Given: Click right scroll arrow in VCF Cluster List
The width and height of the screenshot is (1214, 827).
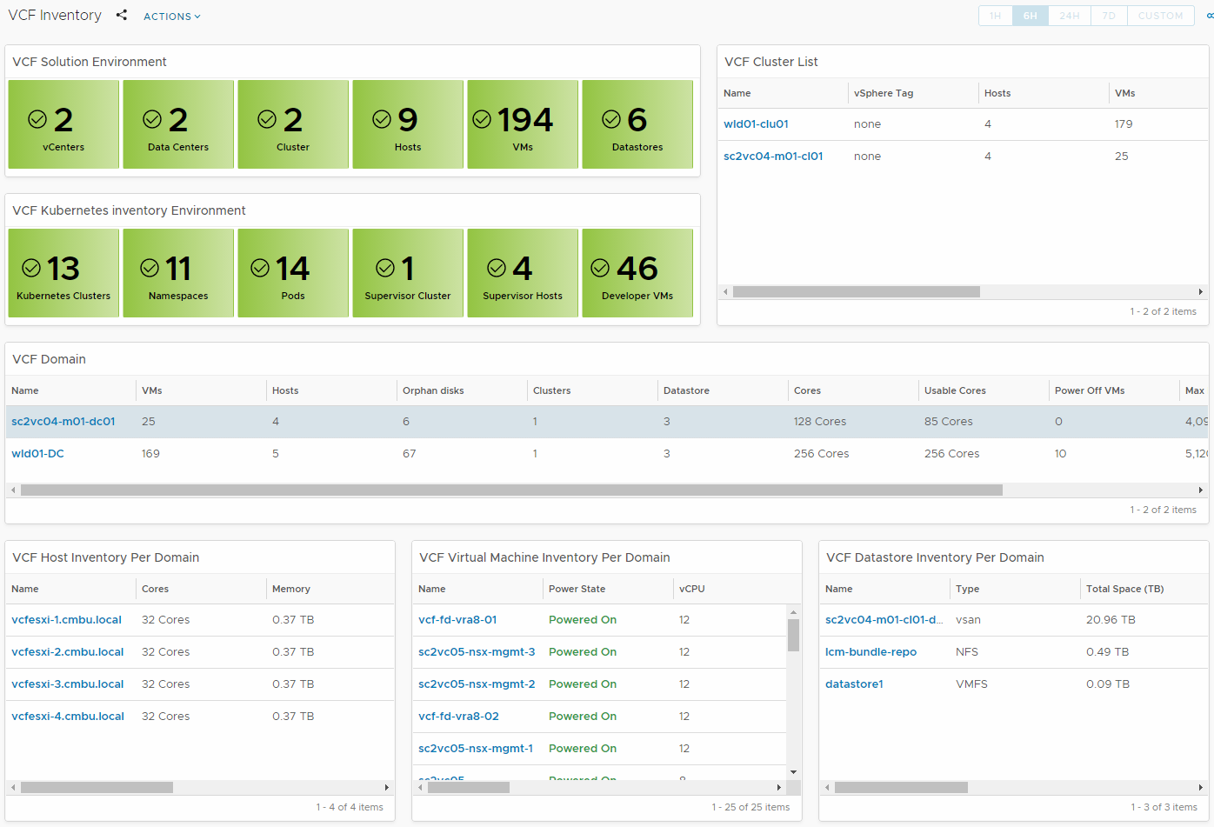Looking at the screenshot, I should coord(1200,292).
